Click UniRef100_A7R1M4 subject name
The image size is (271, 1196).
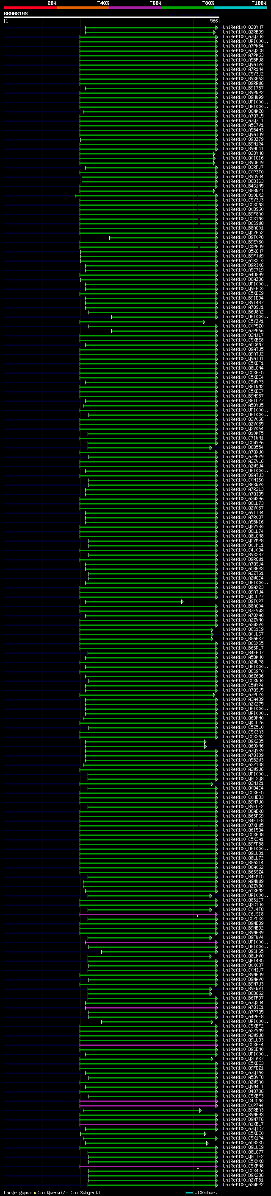[243, 70]
